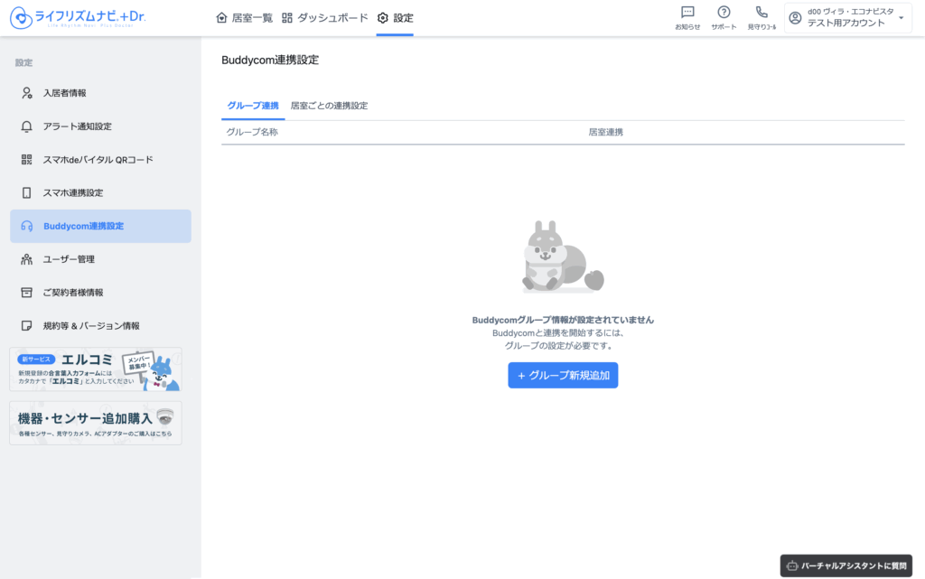Viewport: 925px width, 579px height.
Task: Open the エルコミ new service banner
Action: click(96, 369)
